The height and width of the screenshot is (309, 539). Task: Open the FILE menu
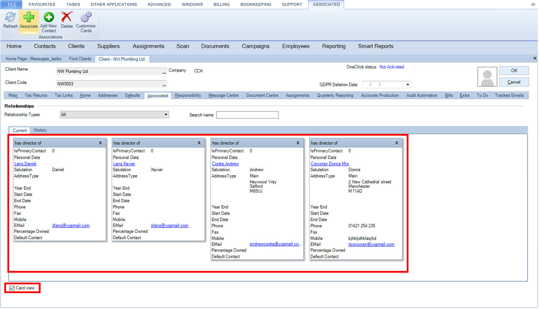coord(12,5)
